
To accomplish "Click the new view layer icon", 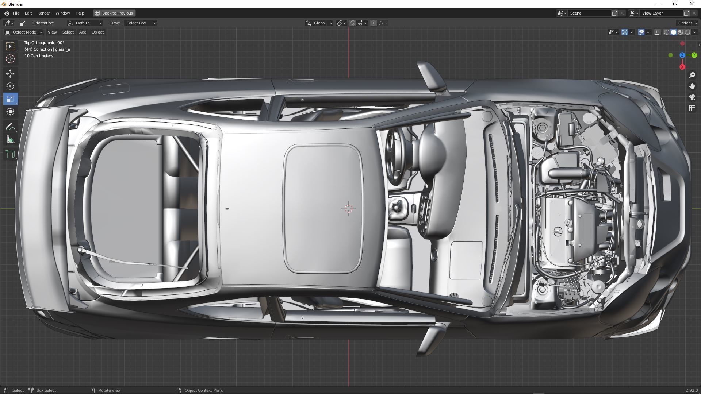I will [686, 13].
